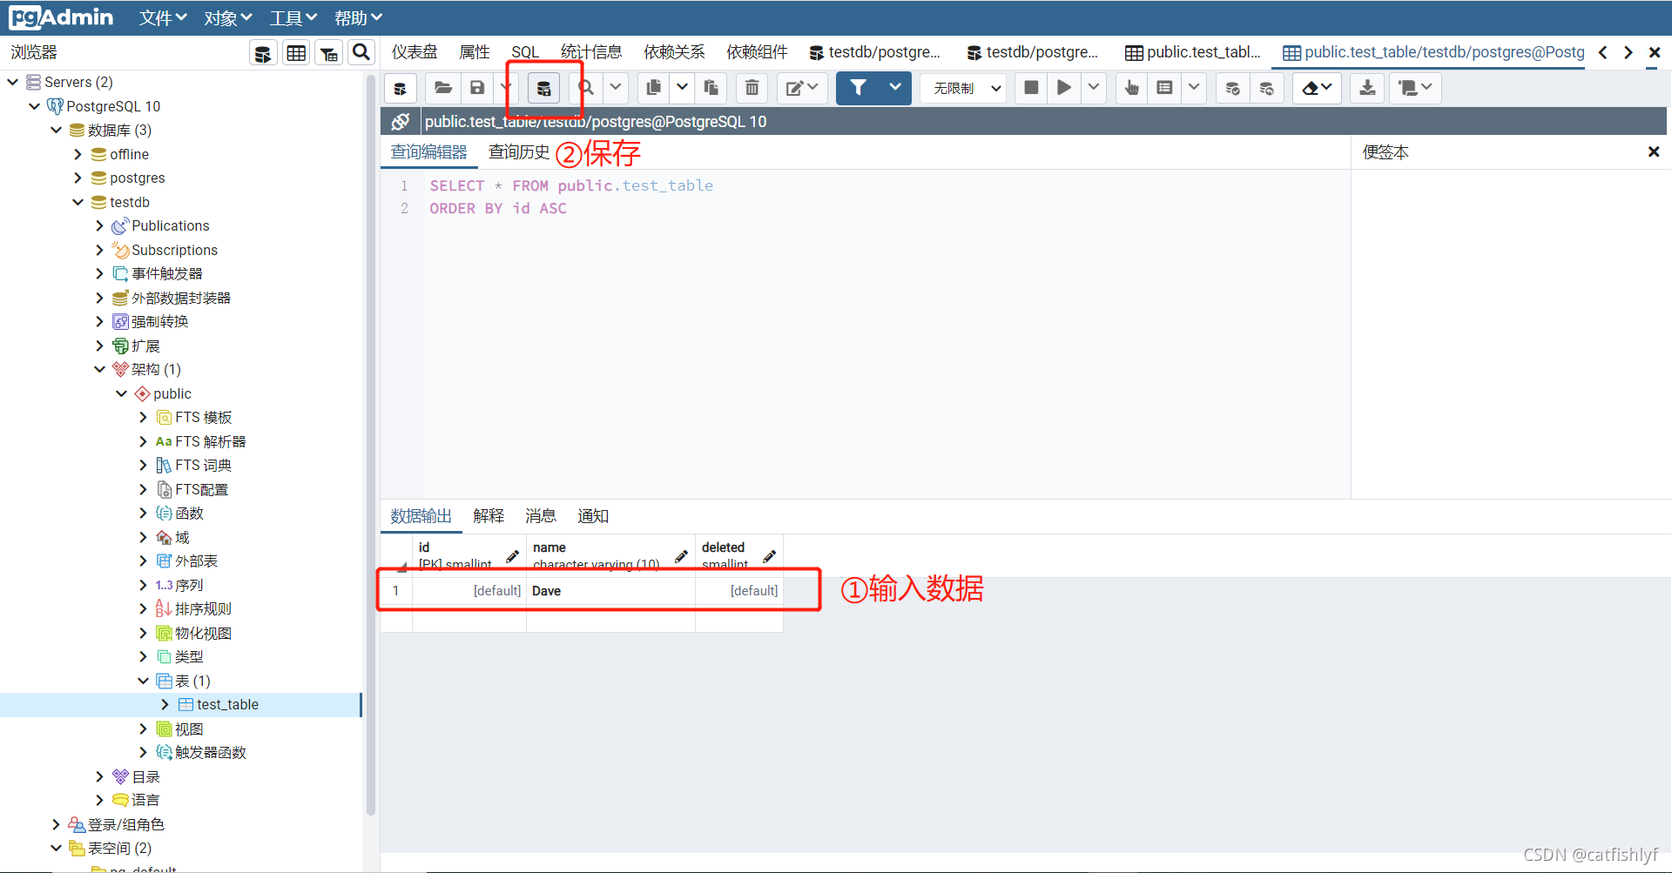Switch to the 统计信息 tab

(591, 52)
